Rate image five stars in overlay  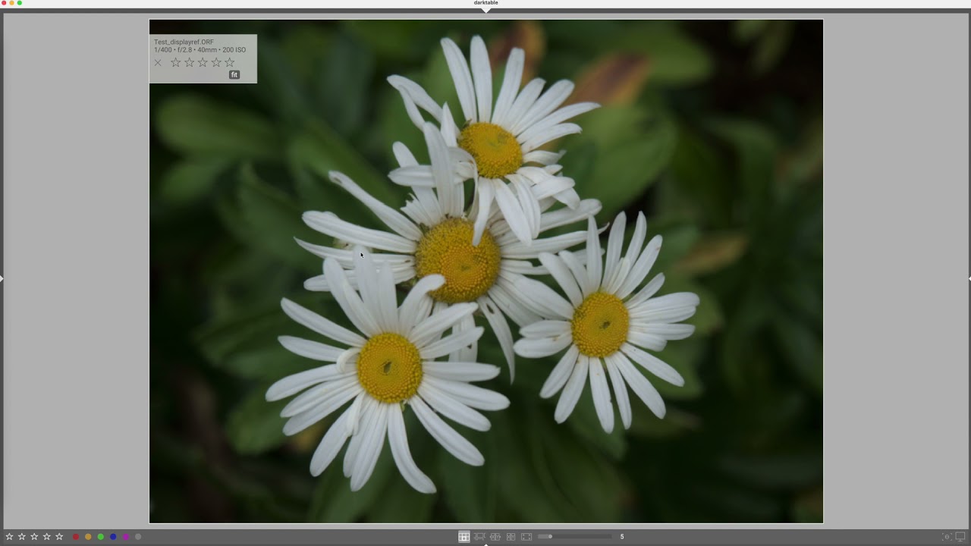230,62
